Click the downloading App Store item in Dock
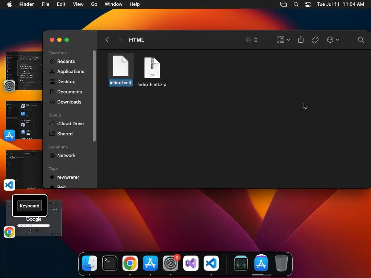The width and height of the screenshot is (371, 278). click(261, 263)
